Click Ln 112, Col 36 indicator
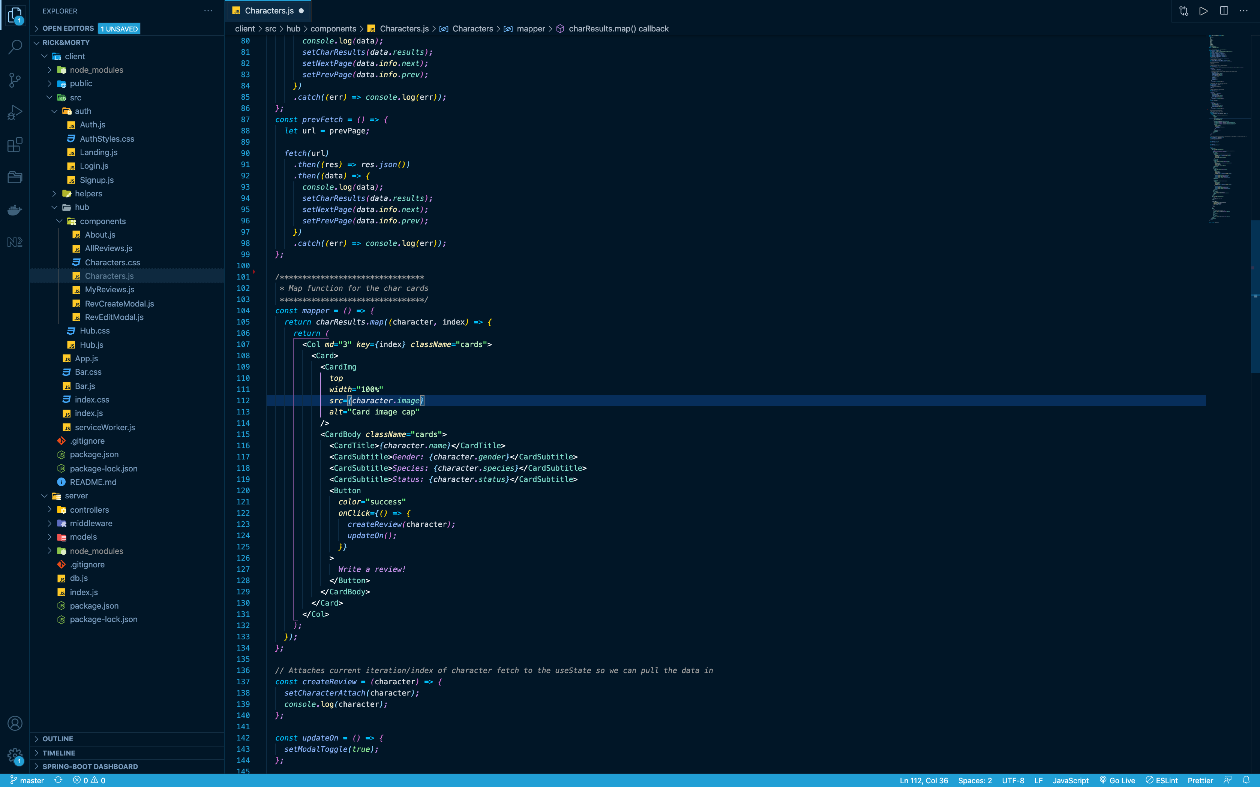The width and height of the screenshot is (1260, 787). click(x=924, y=780)
